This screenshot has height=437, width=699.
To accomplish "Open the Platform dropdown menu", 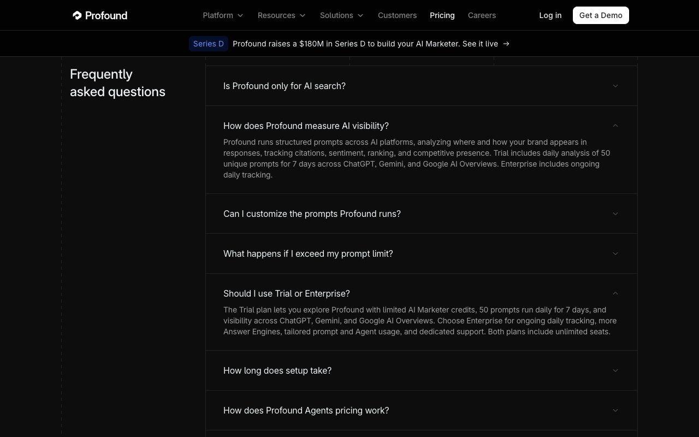I will click(x=223, y=15).
